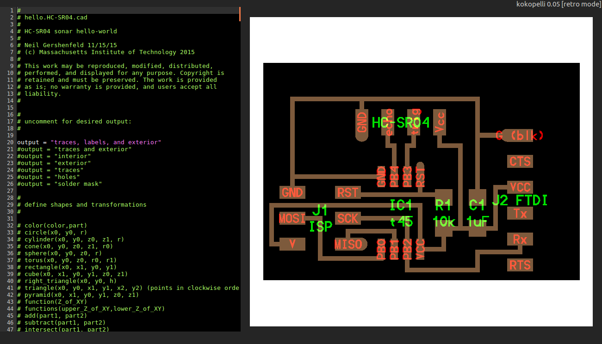Click the '1uF' capacitor value label
This screenshot has width=602, height=344.
coord(478,222)
